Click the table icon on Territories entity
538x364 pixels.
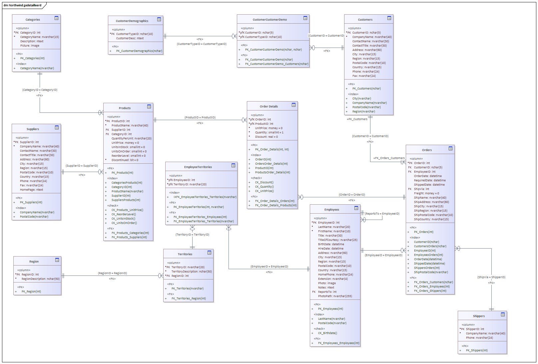pos(209,253)
